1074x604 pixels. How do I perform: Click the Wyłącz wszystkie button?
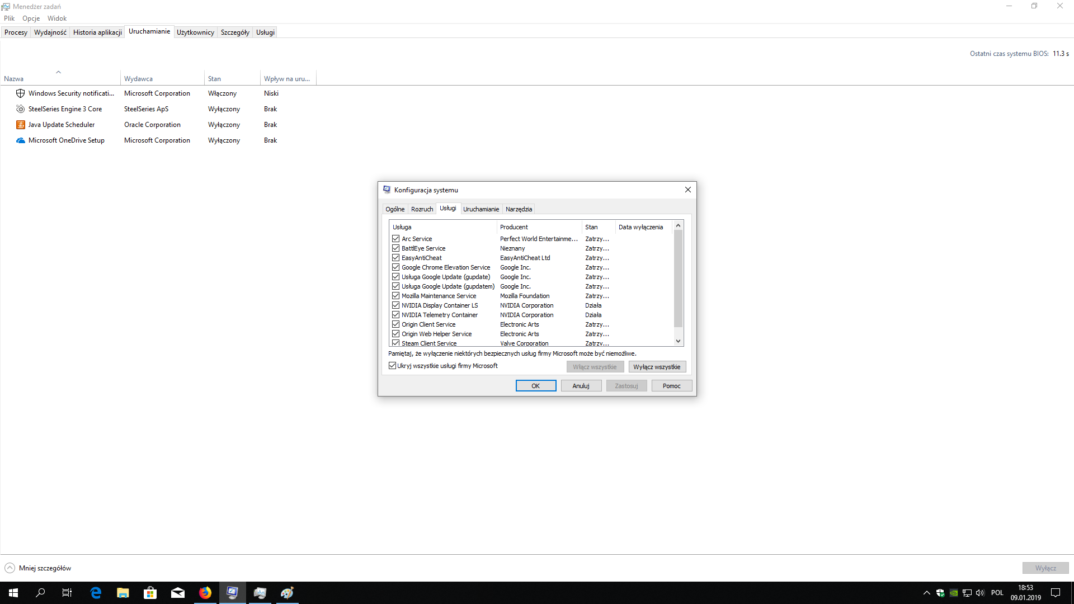click(x=657, y=367)
